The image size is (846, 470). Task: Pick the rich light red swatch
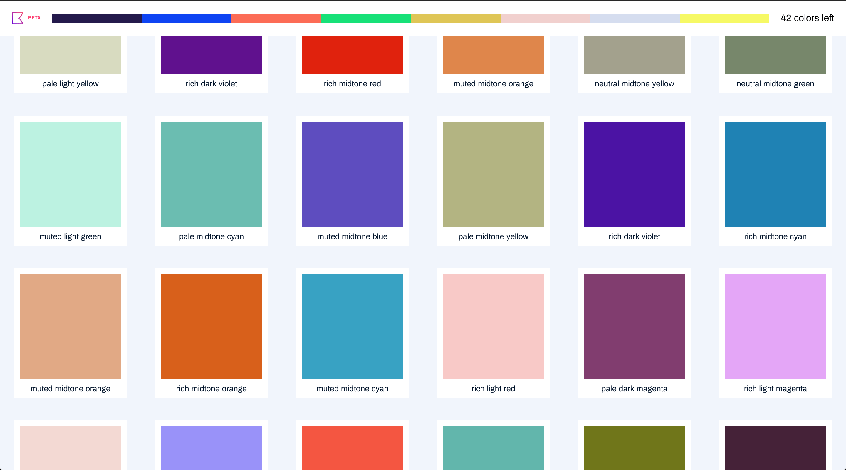click(493, 326)
